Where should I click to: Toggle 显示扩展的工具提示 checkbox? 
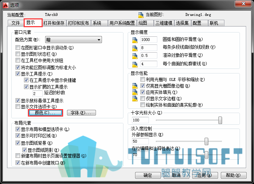[x=26, y=87]
